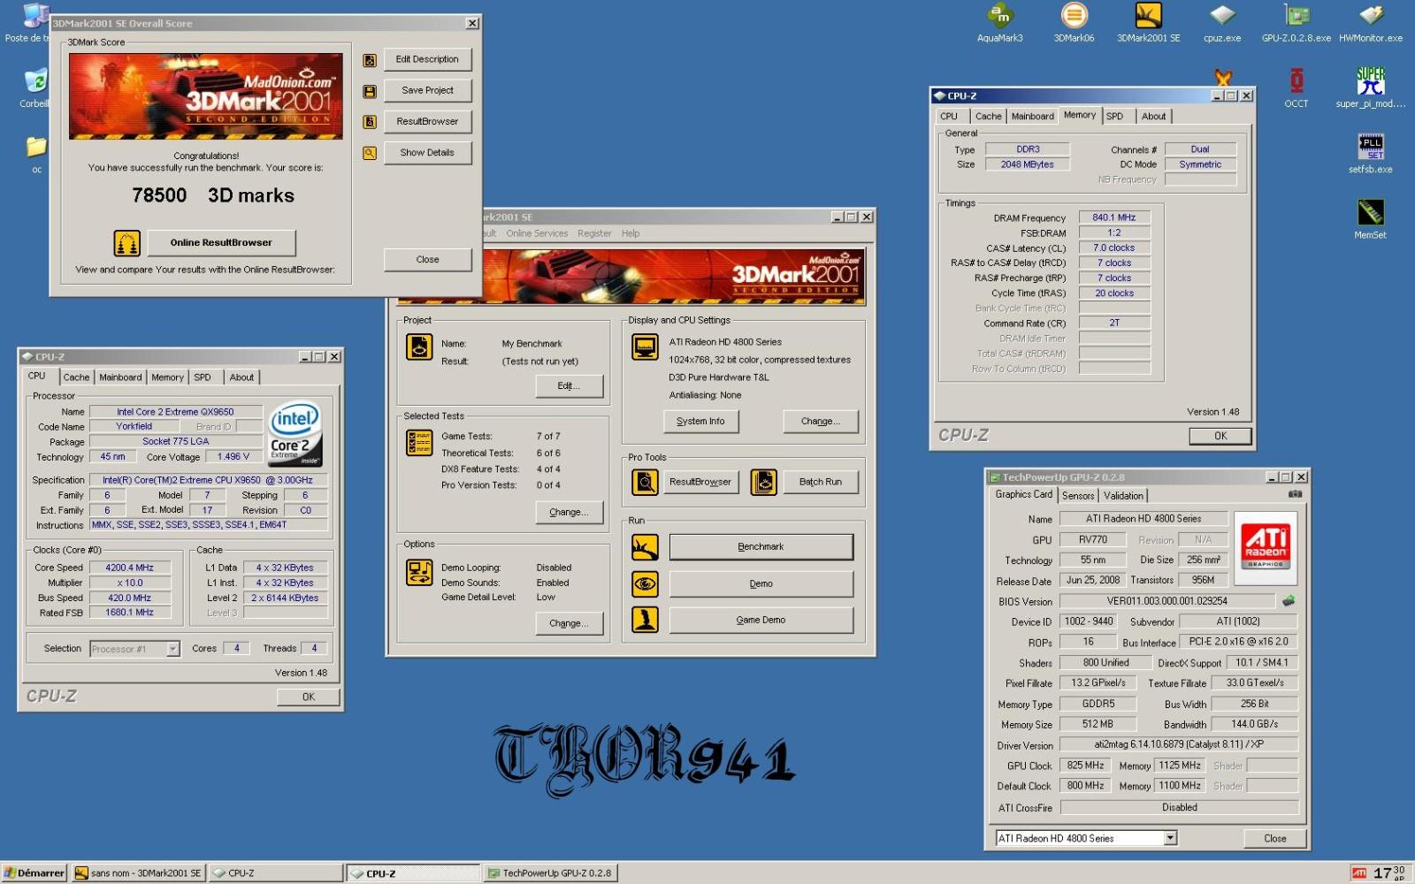Open SPD tab in right CPU-Z window

(1114, 117)
